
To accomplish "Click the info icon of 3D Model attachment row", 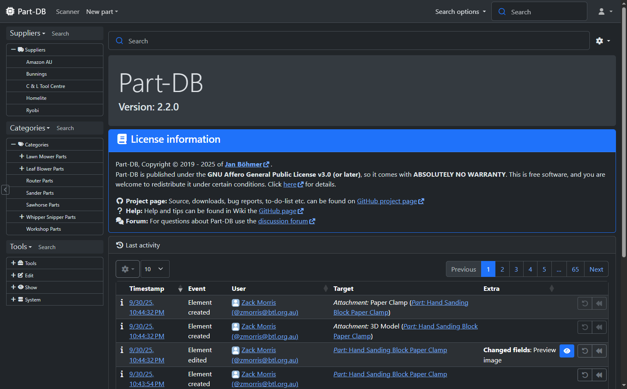I will point(122,326).
